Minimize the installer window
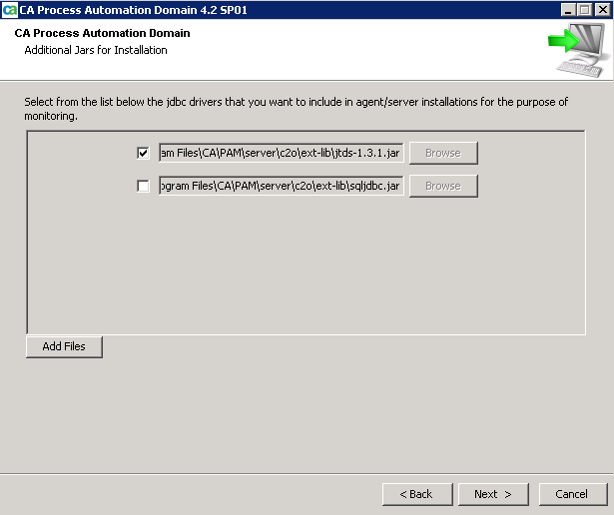Viewport: 614px width, 515px height. [x=567, y=9]
